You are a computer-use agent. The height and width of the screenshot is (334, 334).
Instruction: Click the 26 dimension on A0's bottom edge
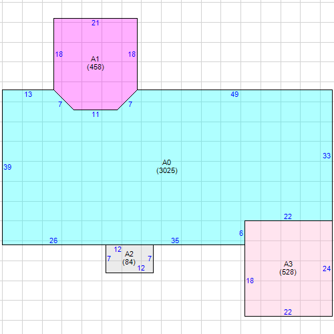53,240
